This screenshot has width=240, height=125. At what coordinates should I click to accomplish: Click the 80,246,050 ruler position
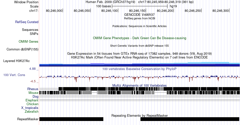[82, 11]
